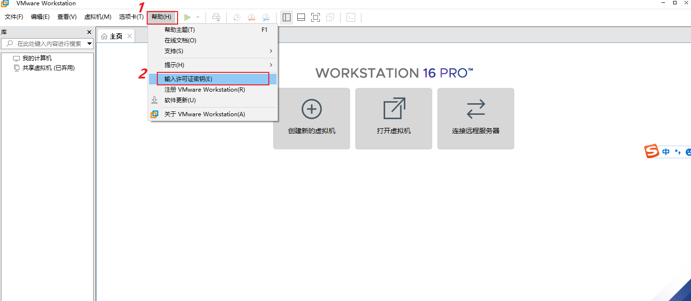Select 帮助主题(T) menu entry
Viewport: 691px width, 301px height.
[213, 30]
